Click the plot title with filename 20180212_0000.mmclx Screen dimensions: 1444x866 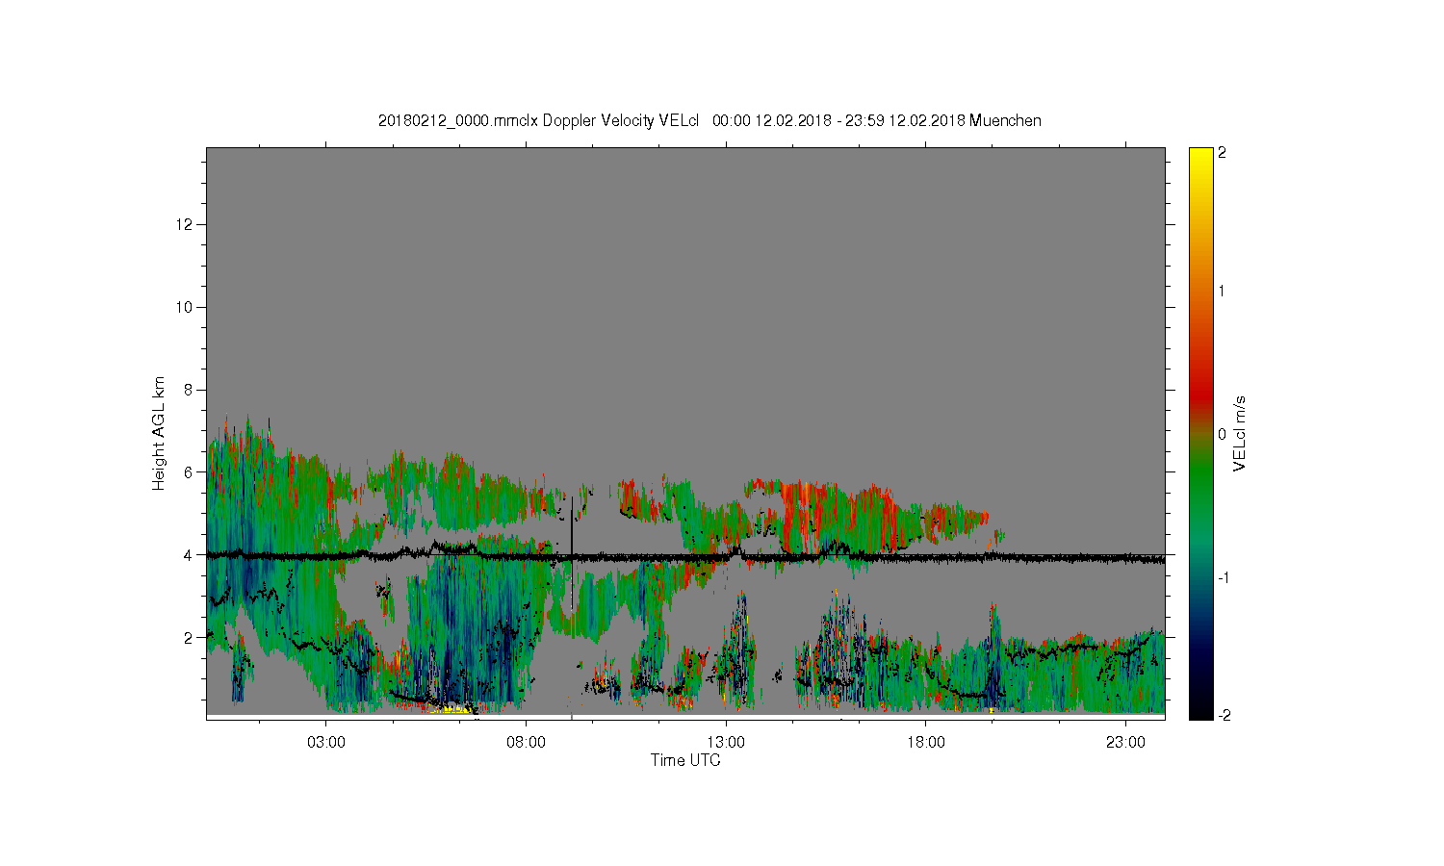point(709,120)
